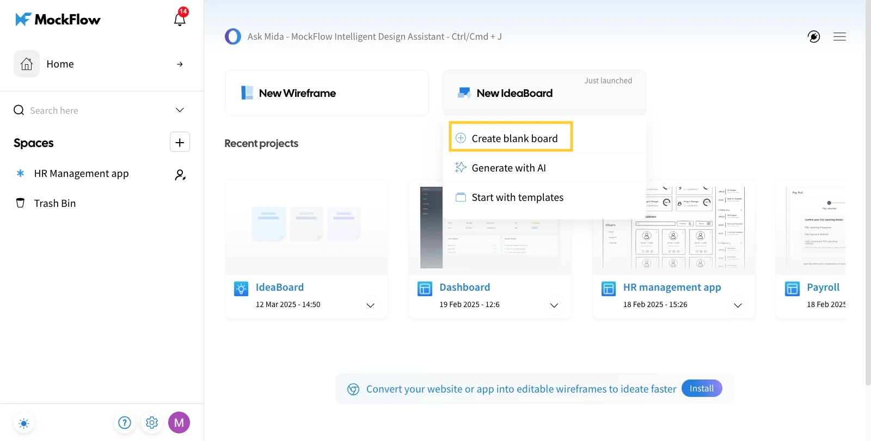This screenshot has height=441, width=871.
Task: Select Create blank board
Action: point(511,136)
